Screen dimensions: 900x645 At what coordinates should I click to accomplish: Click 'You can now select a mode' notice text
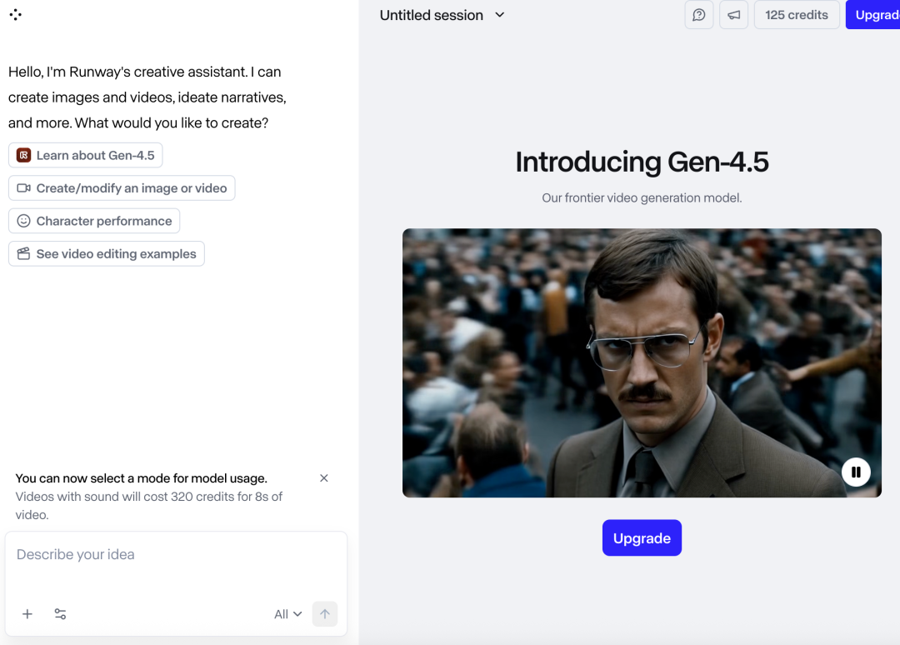(x=141, y=478)
